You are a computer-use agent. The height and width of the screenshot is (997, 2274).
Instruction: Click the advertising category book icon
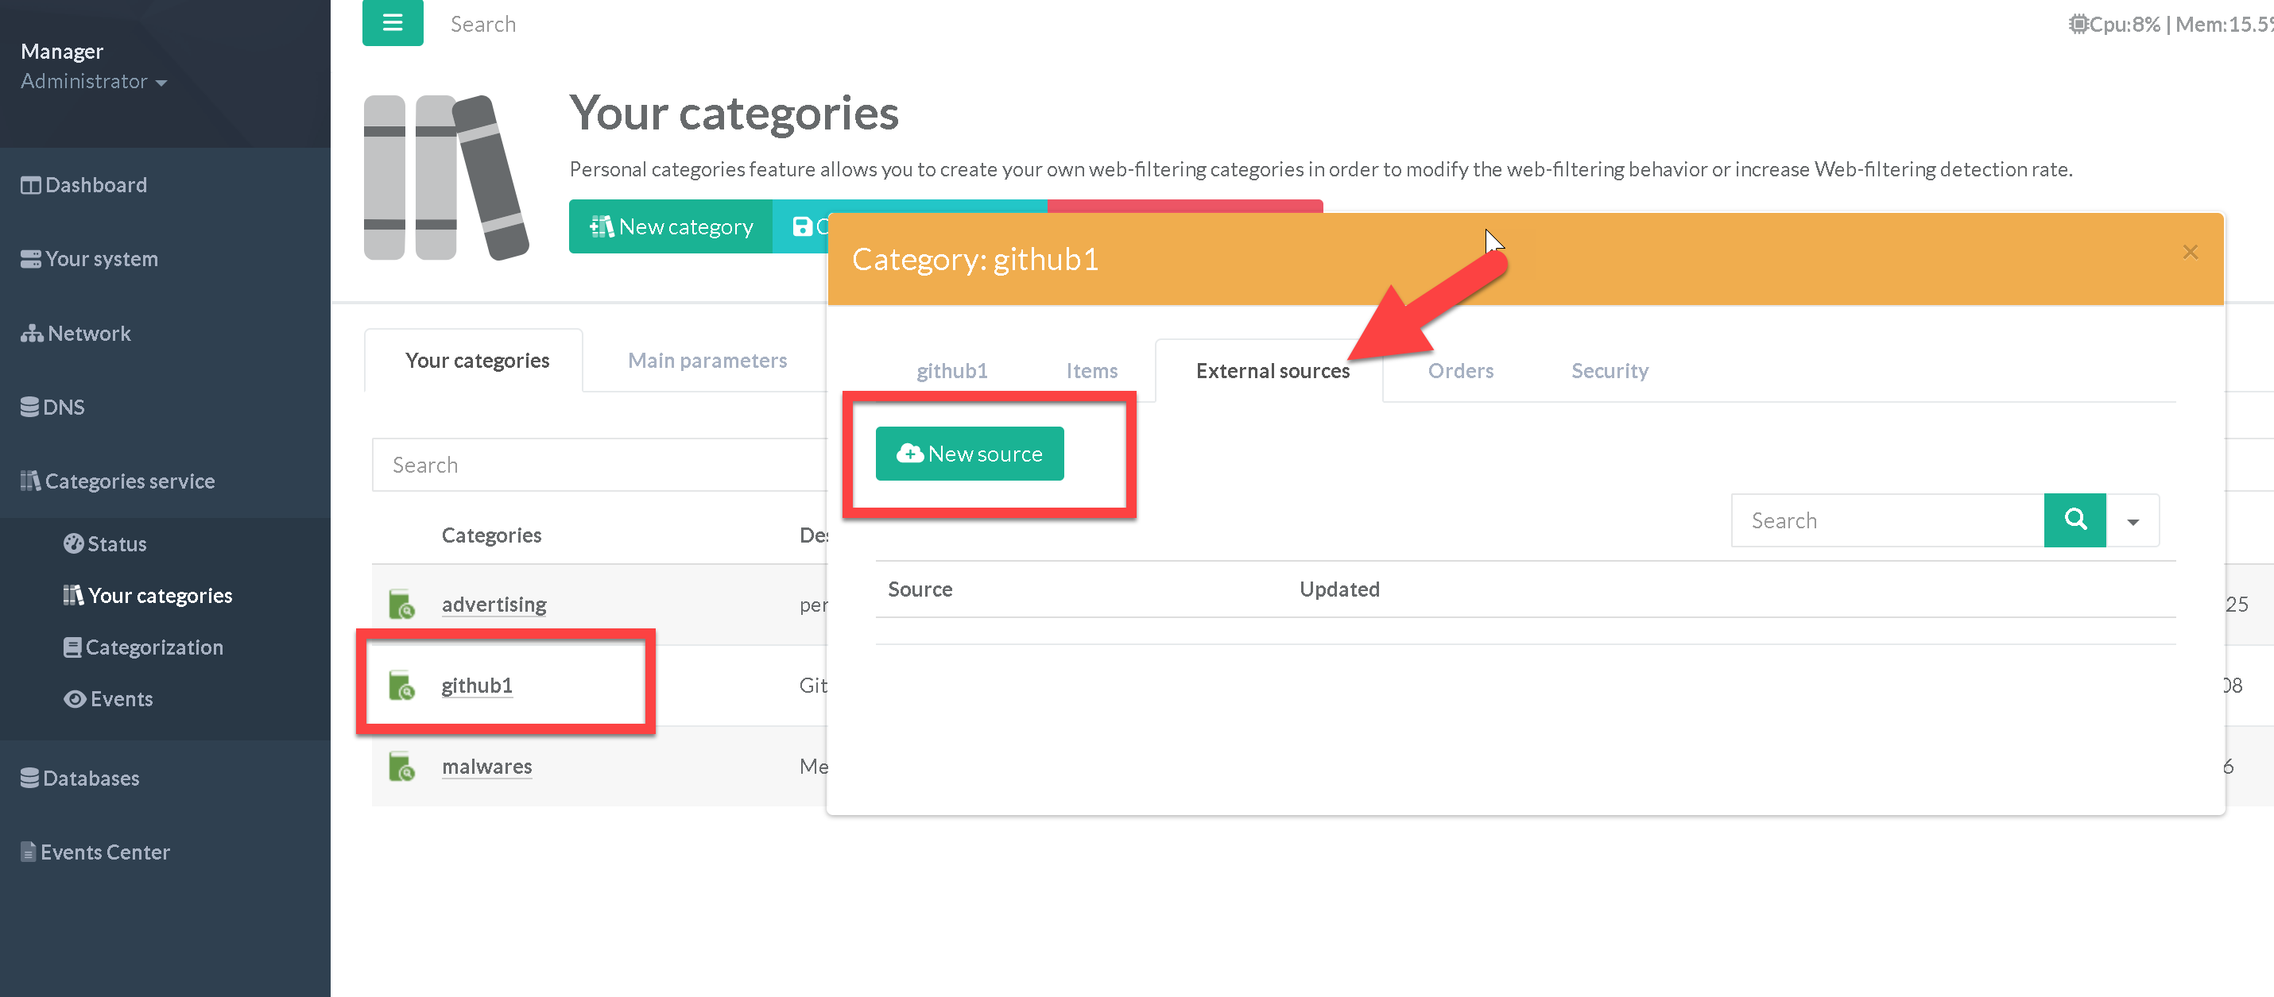(401, 605)
